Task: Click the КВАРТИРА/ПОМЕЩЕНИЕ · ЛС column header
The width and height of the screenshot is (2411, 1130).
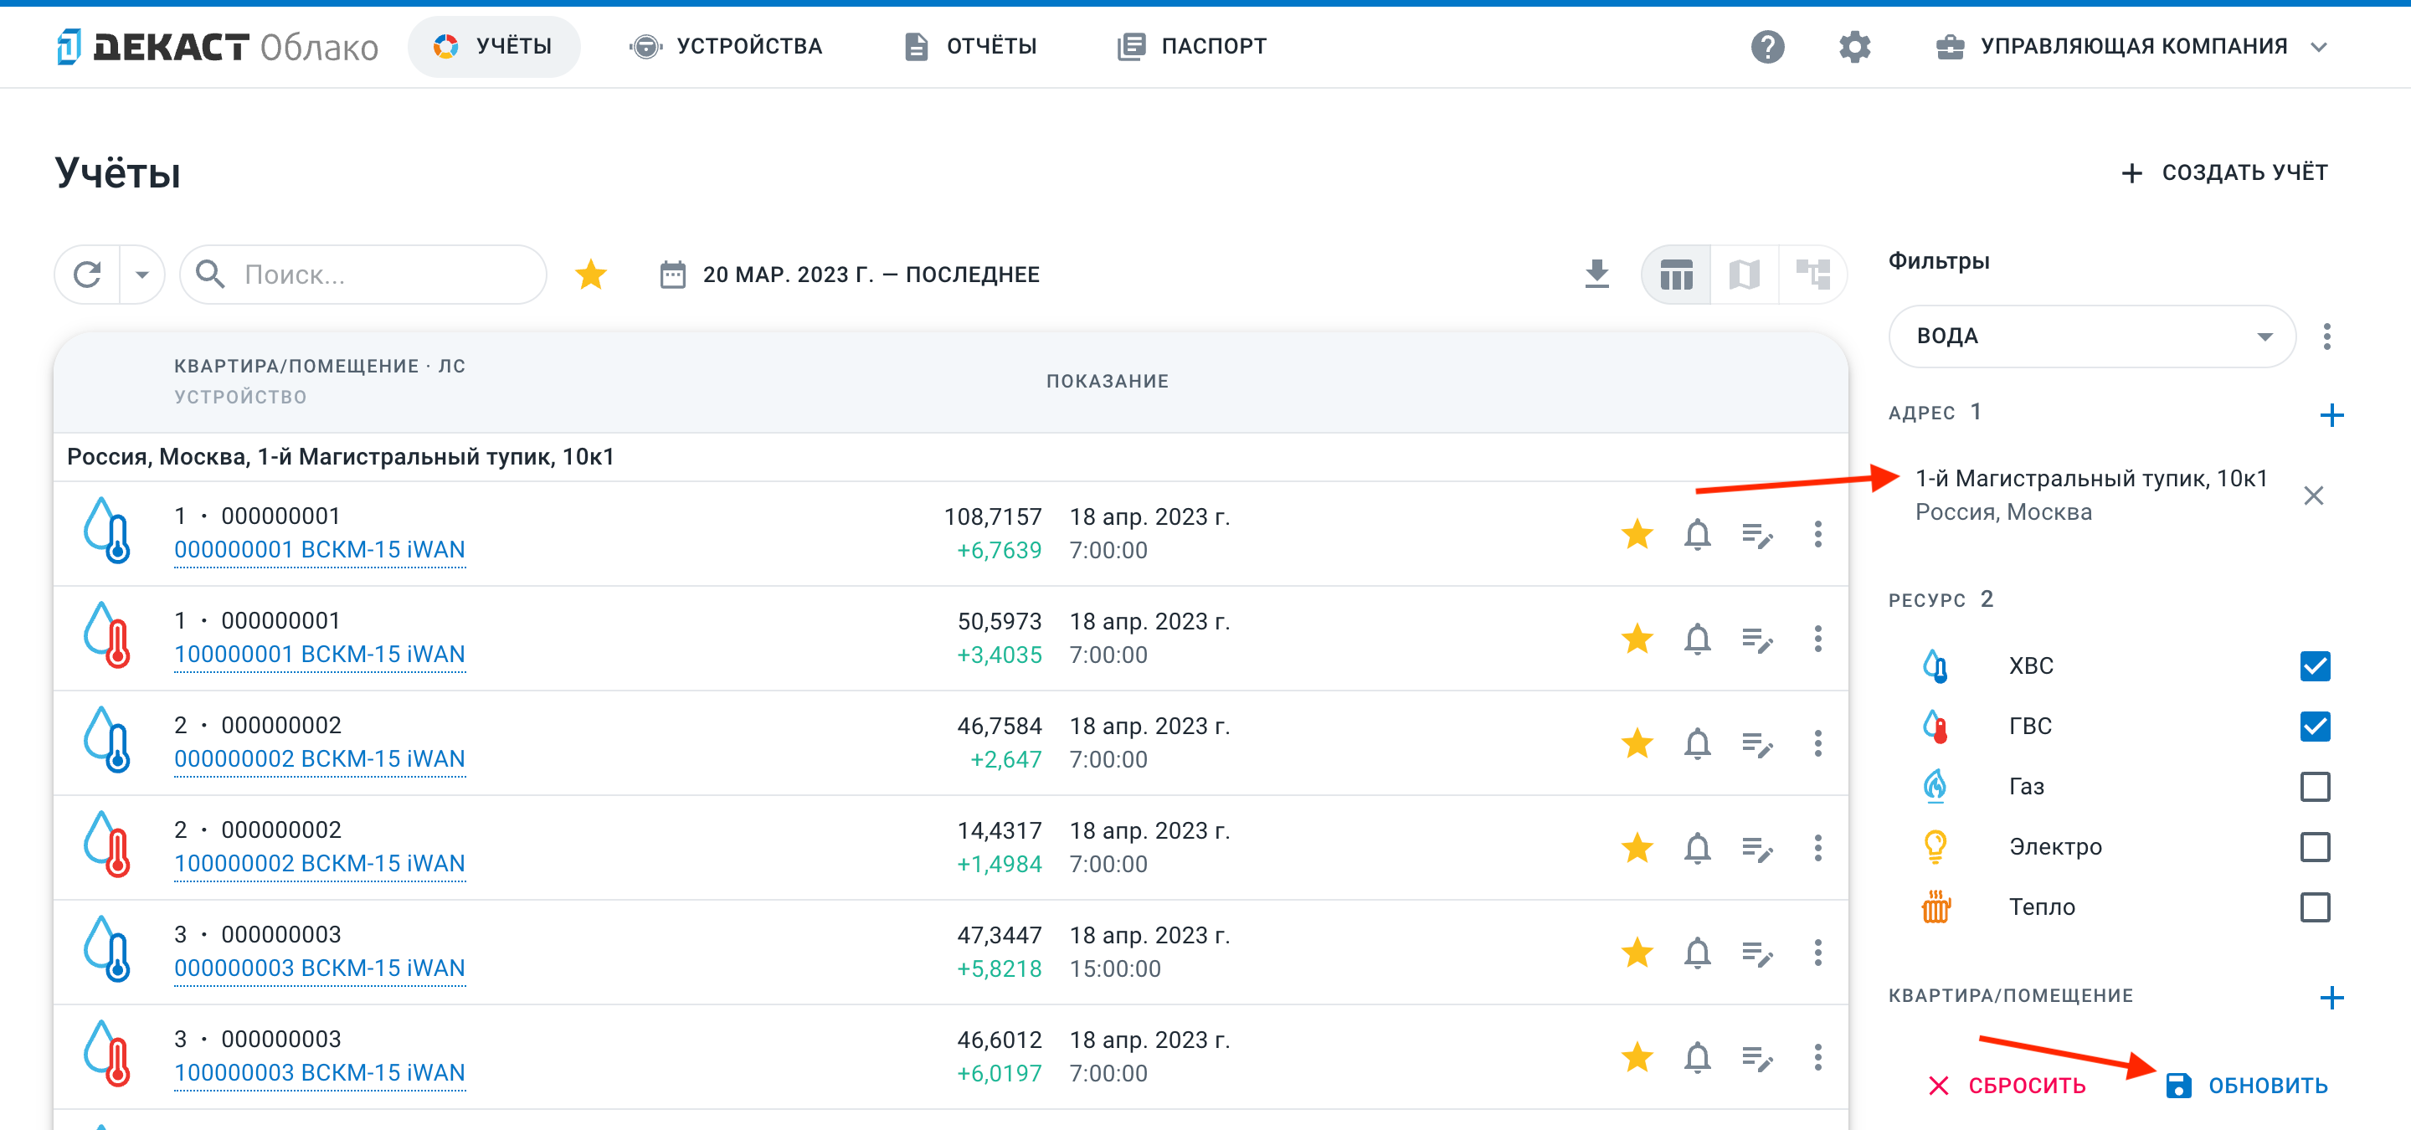Action: (319, 366)
